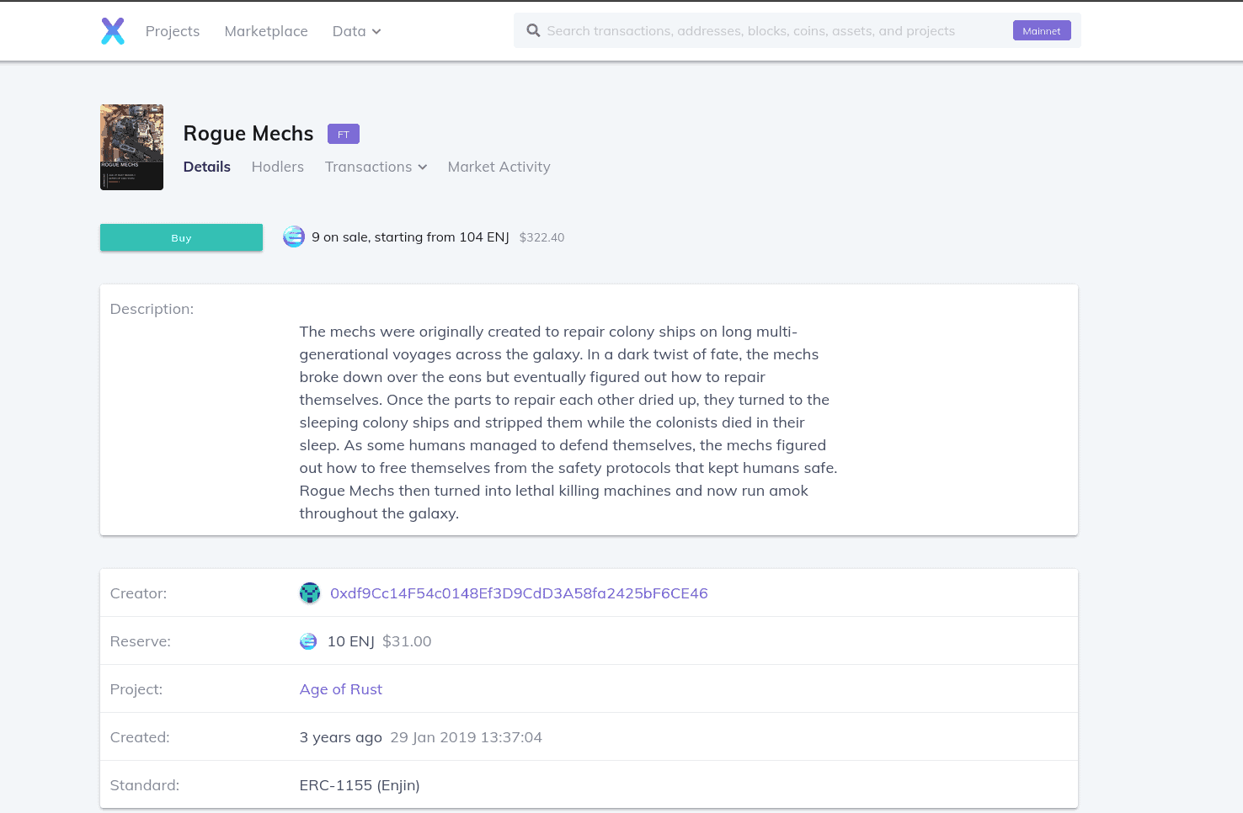Click the search magnifier icon
This screenshot has height=813, width=1243.
(x=533, y=30)
